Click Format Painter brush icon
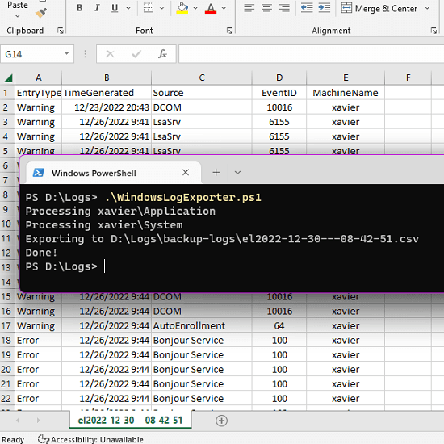The image size is (444, 444). click(x=41, y=13)
